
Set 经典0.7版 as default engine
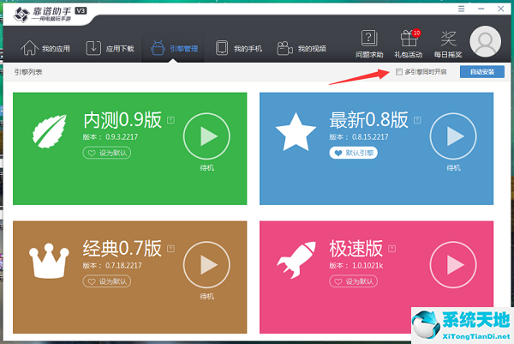pos(107,281)
